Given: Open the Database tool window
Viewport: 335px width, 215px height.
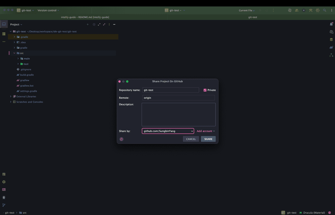Looking at the screenshot, I should coord(331,39).
